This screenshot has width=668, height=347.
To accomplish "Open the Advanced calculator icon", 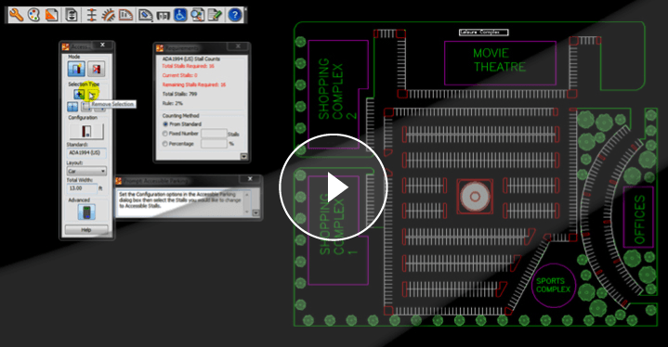I will click(86, 212).
